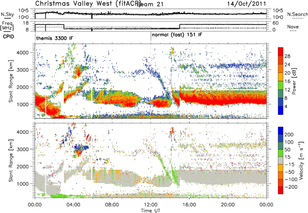Click the power panel 'Slant Range [km]' label
The height and width of the screenshot is (213, 308).
11,81
